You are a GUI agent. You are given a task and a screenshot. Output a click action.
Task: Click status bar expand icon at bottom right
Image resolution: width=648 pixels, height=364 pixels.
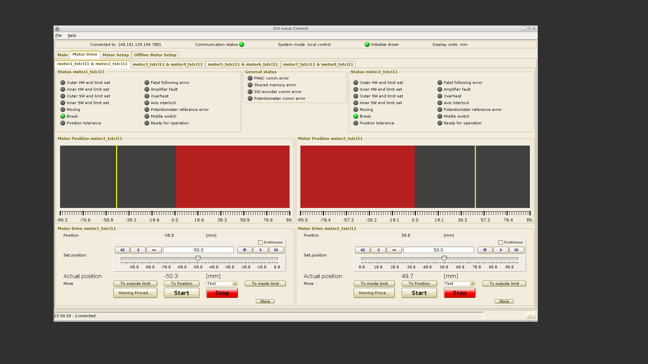(x=531, y=316)
